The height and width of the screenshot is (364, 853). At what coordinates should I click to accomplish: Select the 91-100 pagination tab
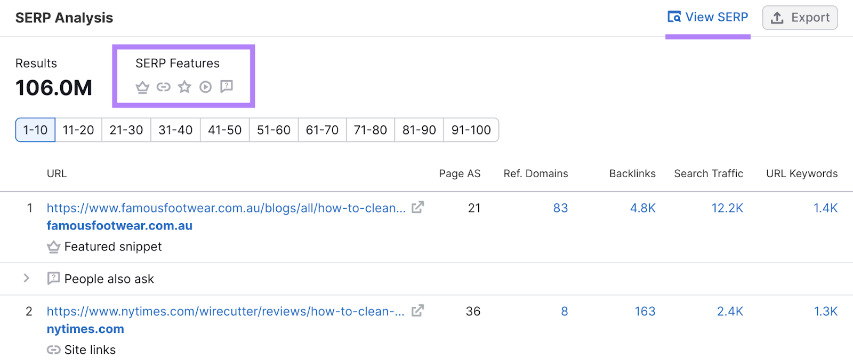471,130
